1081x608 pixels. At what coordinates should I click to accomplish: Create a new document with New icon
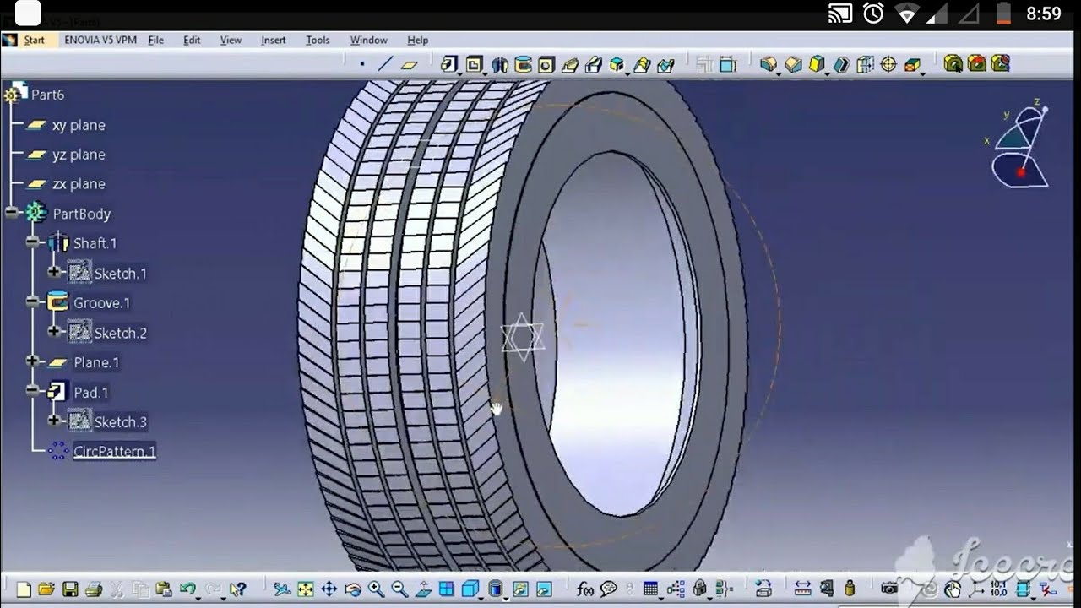point(24,589)
